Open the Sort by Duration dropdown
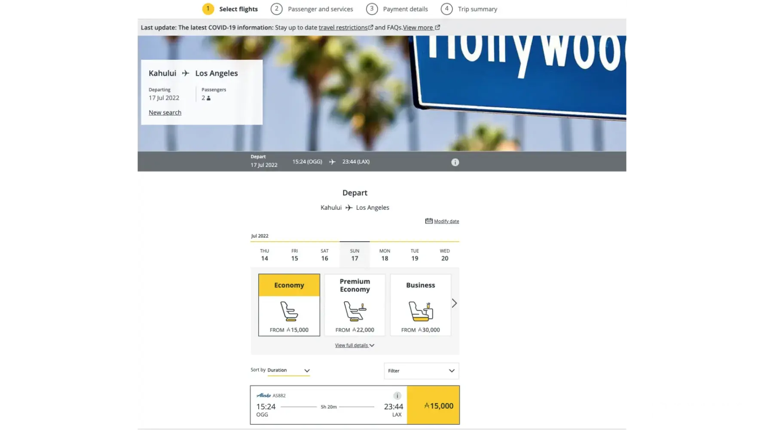The image size is (764, 430). click(288, 370)
